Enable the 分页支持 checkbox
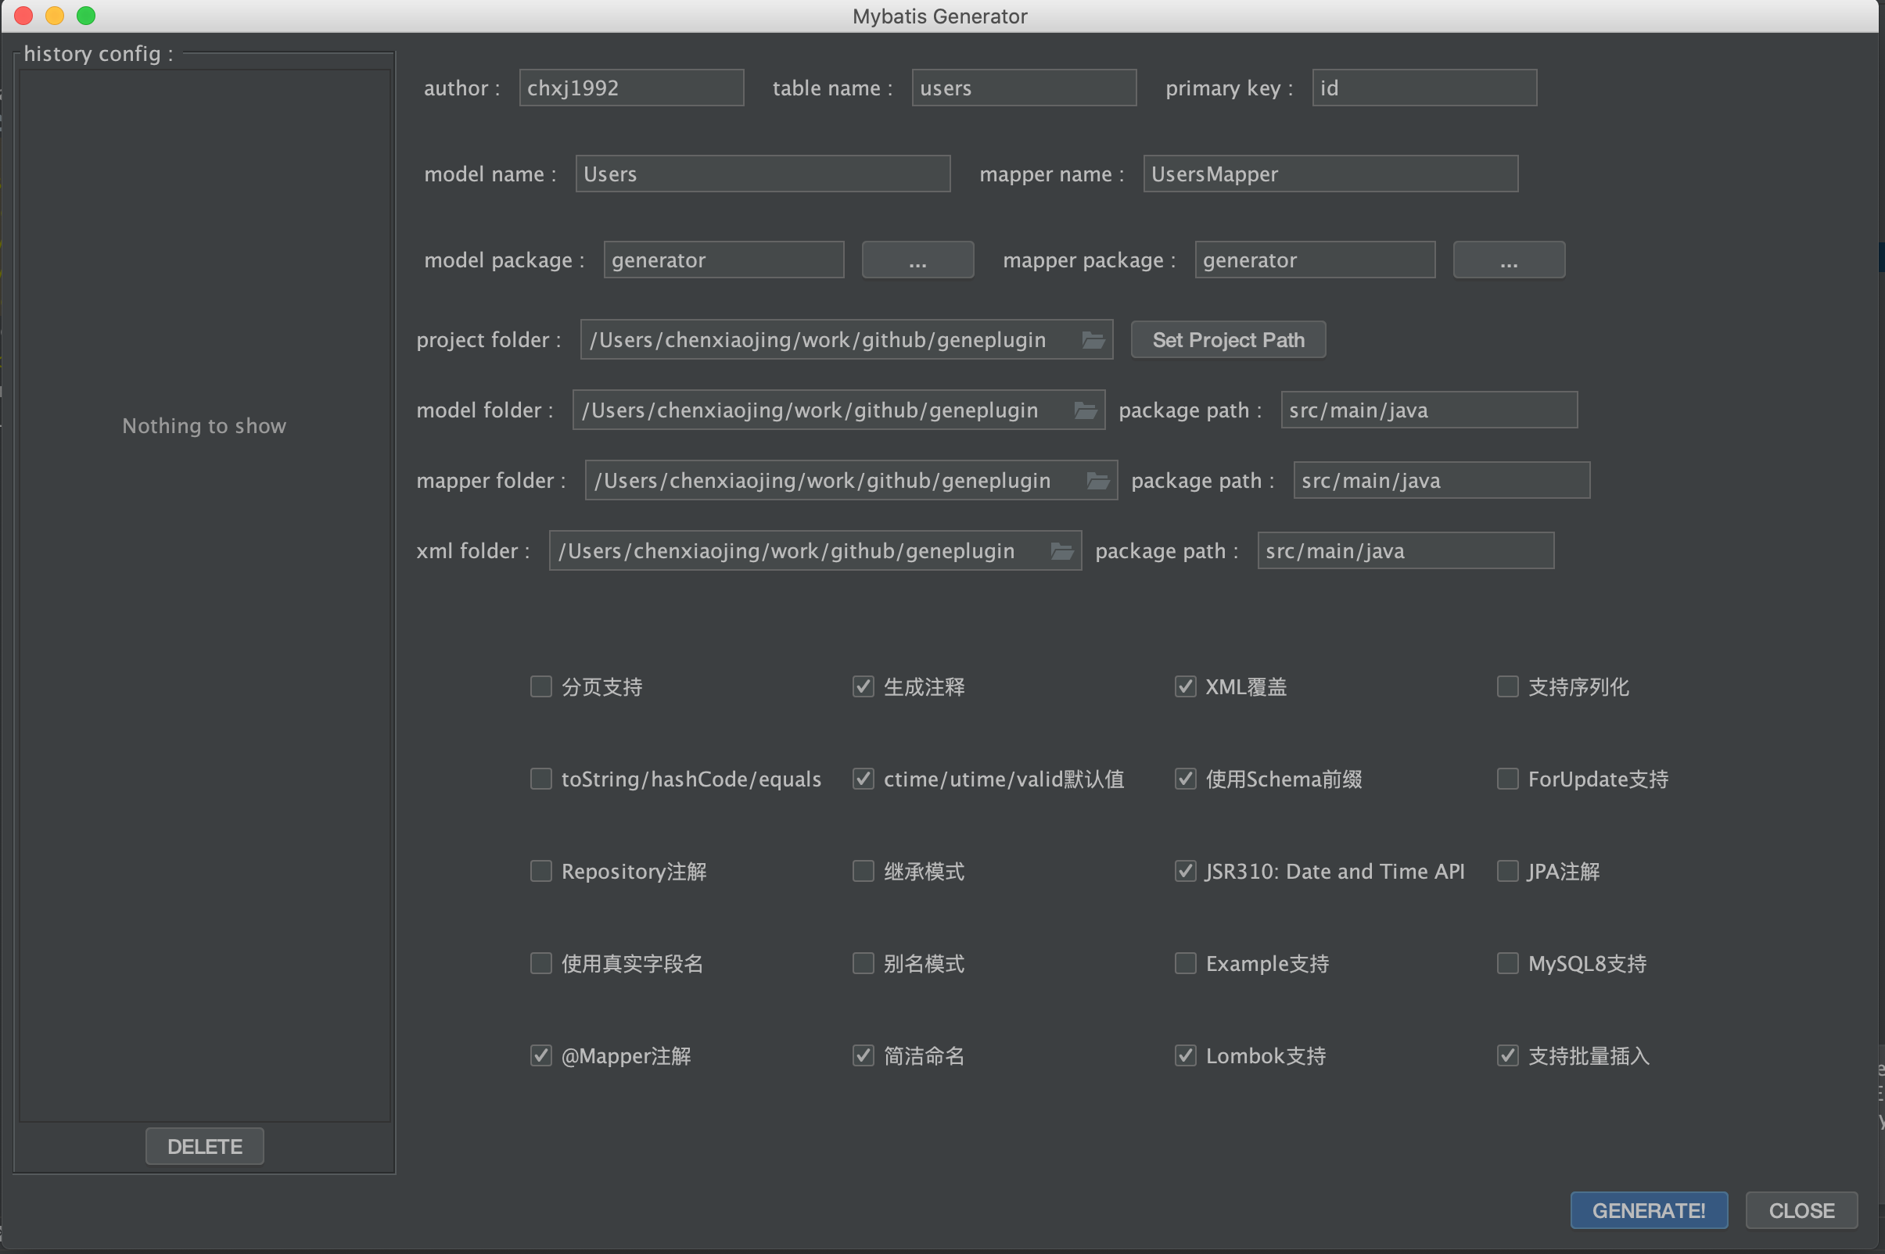This screenshot has height=1254, width=1885. coord(540,687)
